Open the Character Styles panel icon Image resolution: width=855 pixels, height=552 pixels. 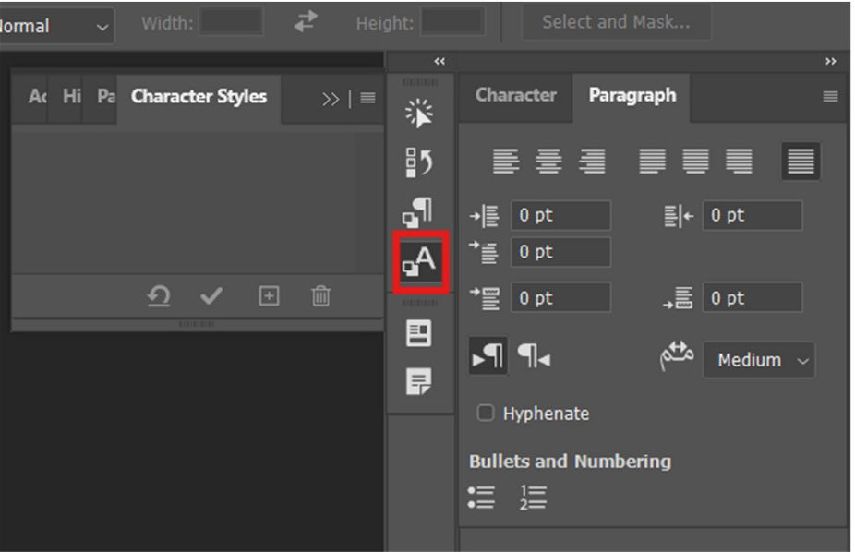pos(419,261)
